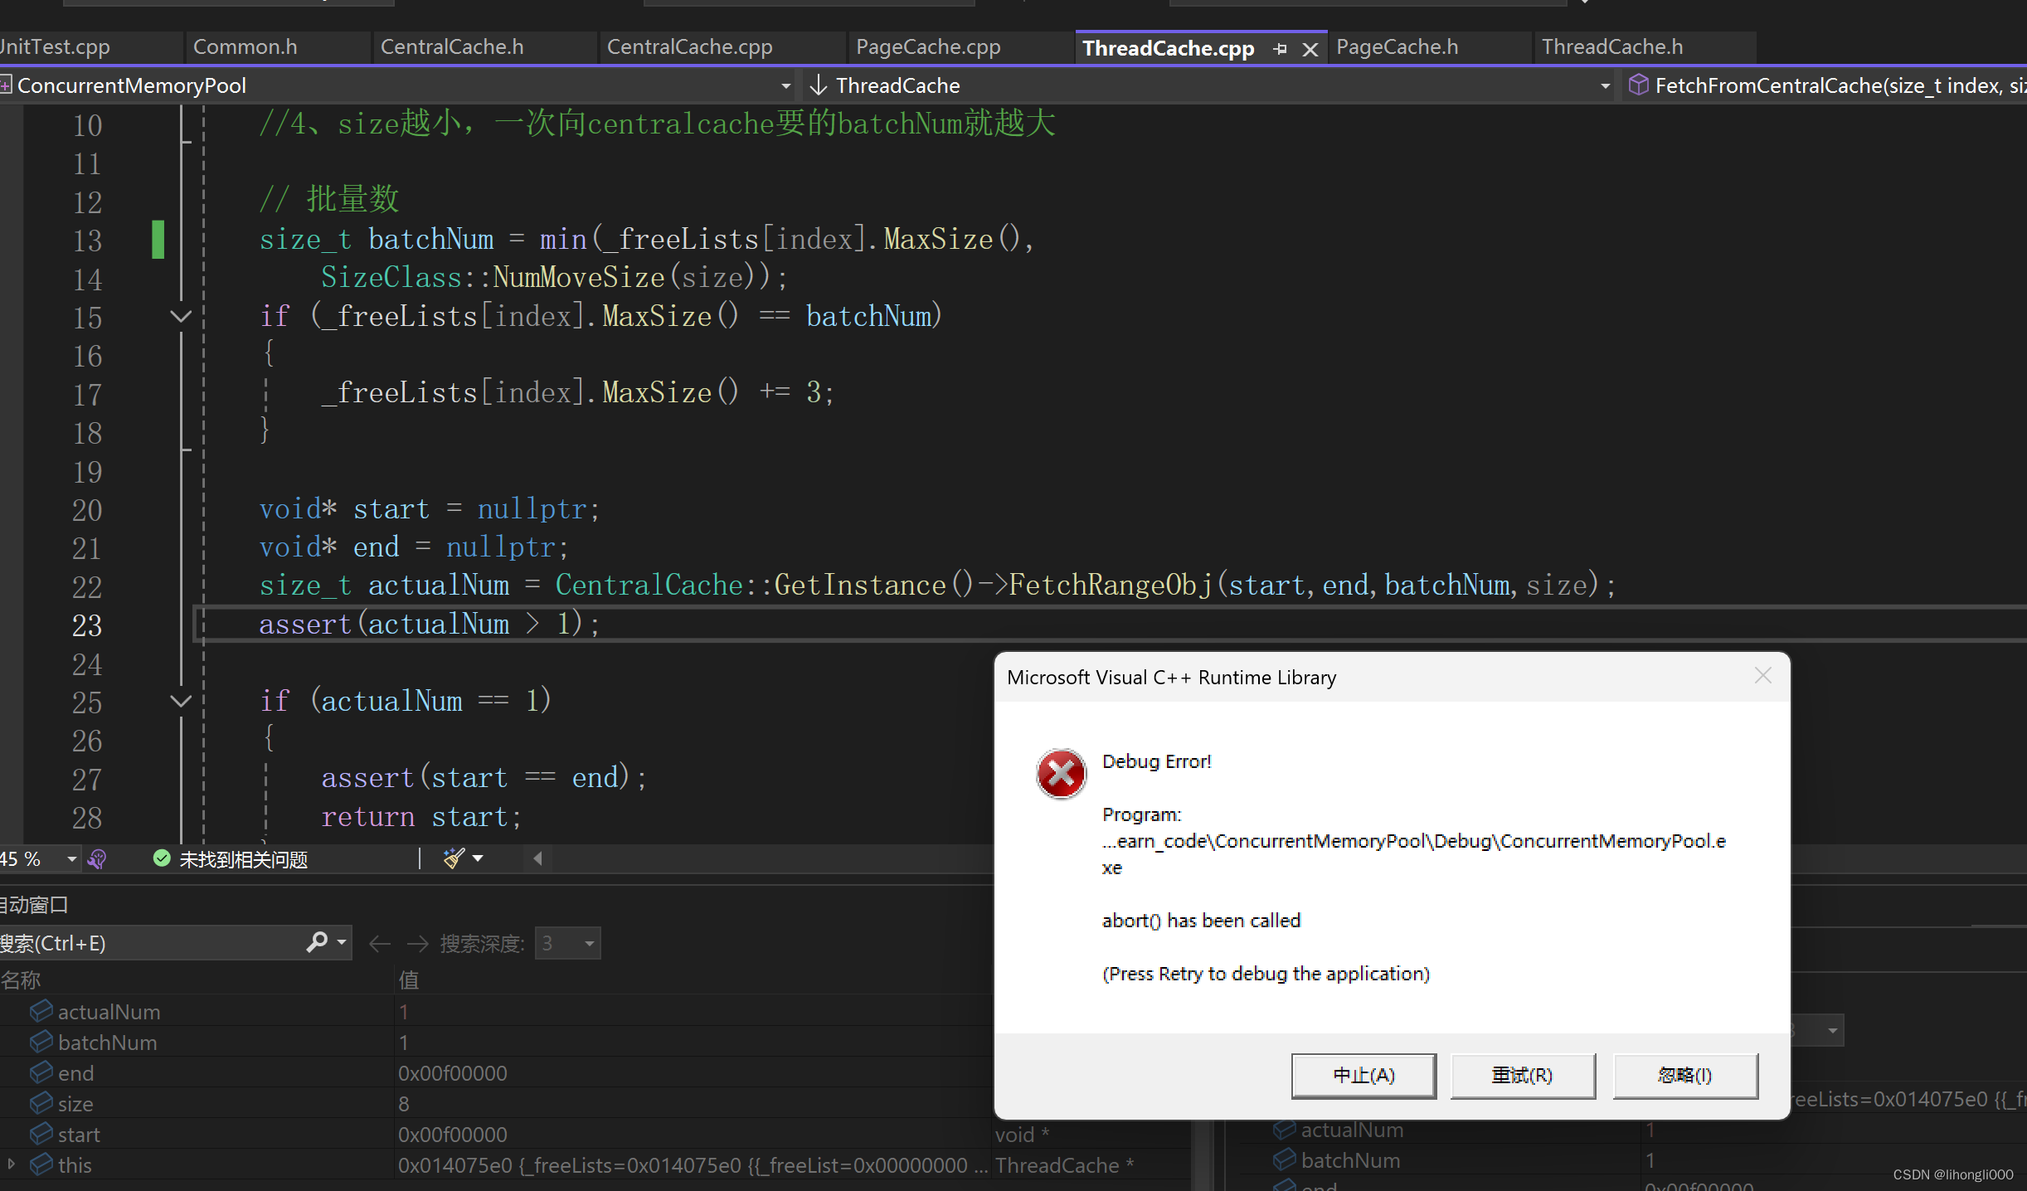Click the IntelliCode icon in status strip
The height and width of the screenshot is (1191, 2027).
(97, 858)
